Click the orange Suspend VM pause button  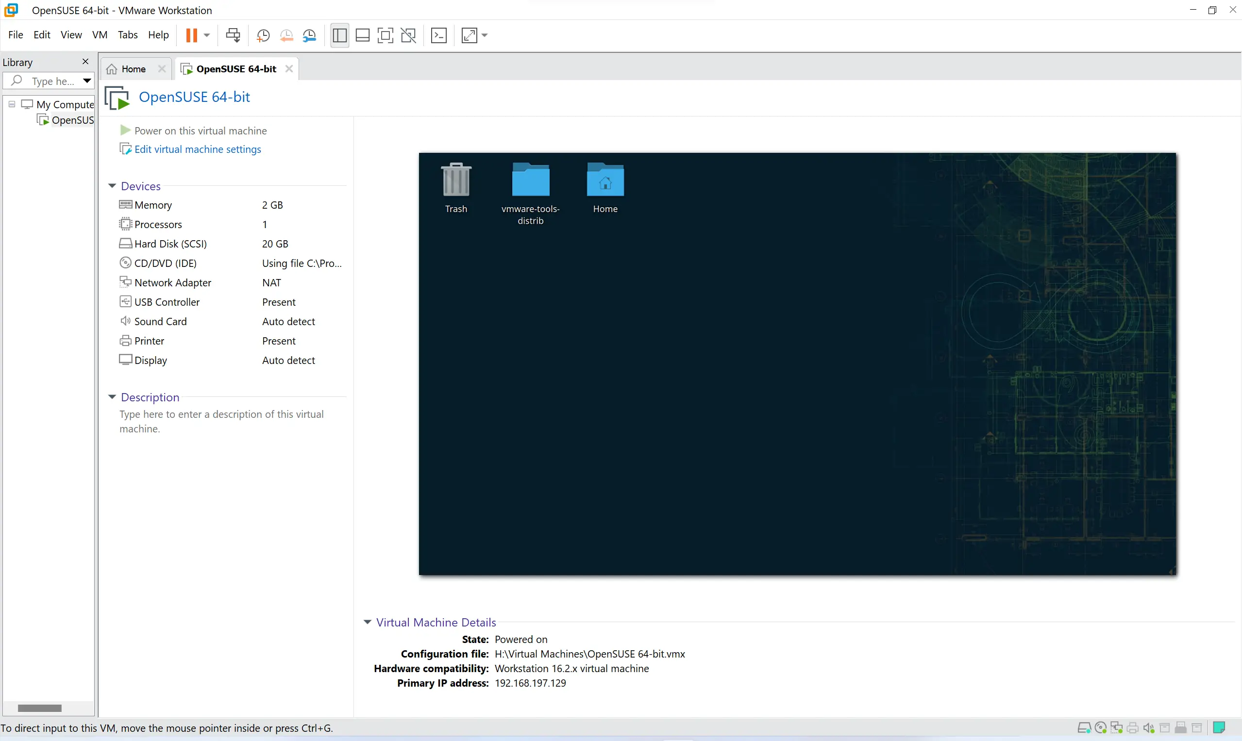pyautogui.click(x=191, y=35)
